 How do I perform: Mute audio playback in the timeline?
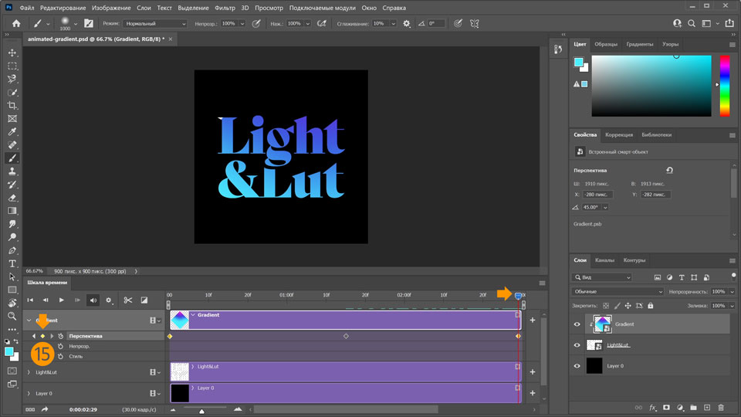point(93,300)
